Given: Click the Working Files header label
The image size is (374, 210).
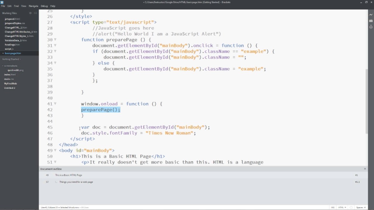Looking at the screenshot, I should (x=9, y=13).
